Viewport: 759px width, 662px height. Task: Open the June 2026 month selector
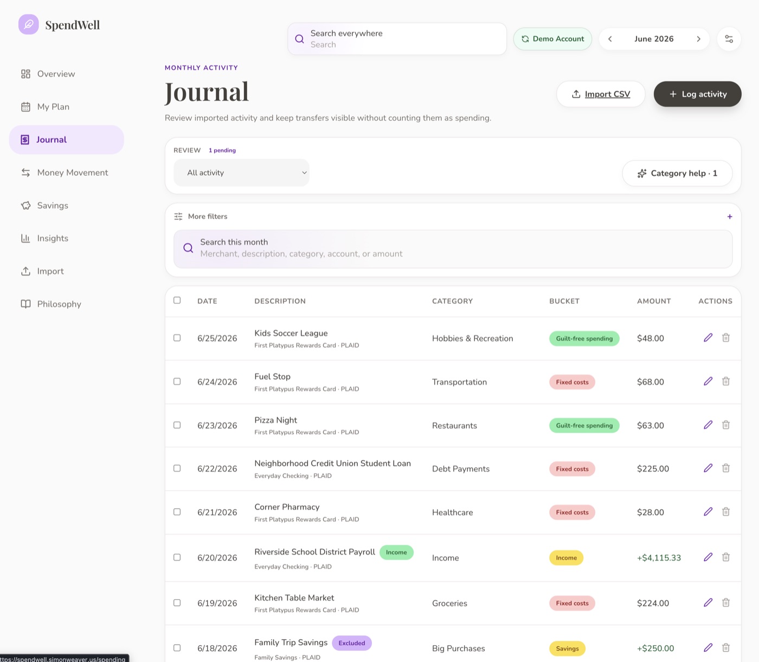click(654, 39)
